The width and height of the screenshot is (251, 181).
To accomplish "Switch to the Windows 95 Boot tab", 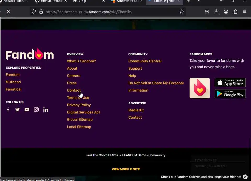I will (125, 1).
